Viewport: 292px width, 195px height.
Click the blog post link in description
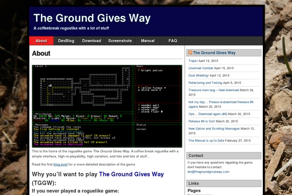(60, 164)
